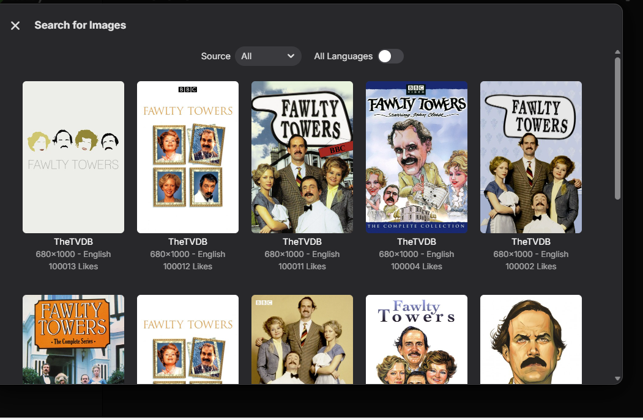Screen dimensions: 643x420
Task: Click the scrollbar down arrow
Action: (617, 378)
